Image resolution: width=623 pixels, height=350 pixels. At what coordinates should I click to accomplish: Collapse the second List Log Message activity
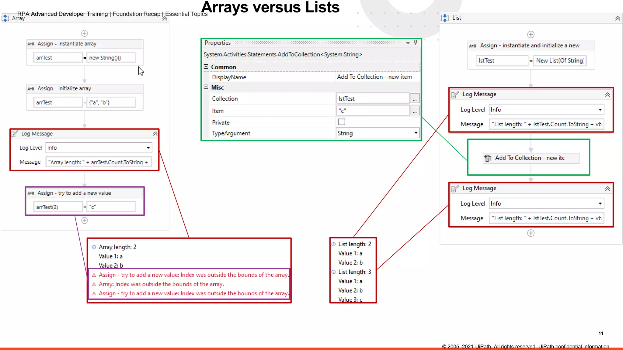(x=607, y=189)
